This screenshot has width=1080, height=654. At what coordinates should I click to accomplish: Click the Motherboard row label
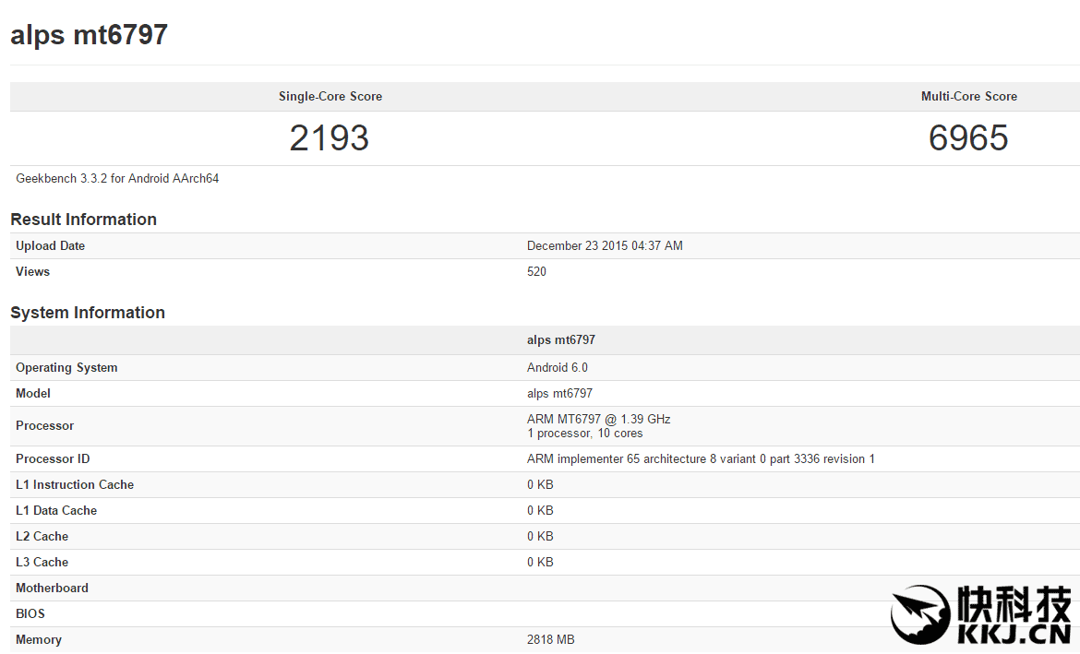(x=52, y=589)
